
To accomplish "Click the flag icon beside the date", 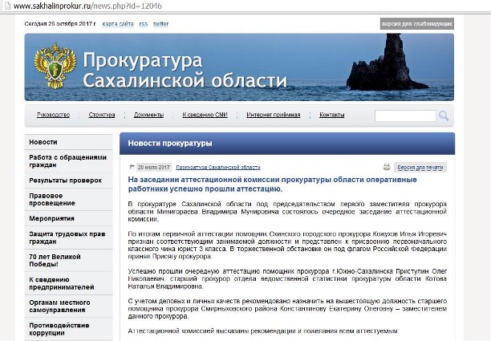I will 132,167.
